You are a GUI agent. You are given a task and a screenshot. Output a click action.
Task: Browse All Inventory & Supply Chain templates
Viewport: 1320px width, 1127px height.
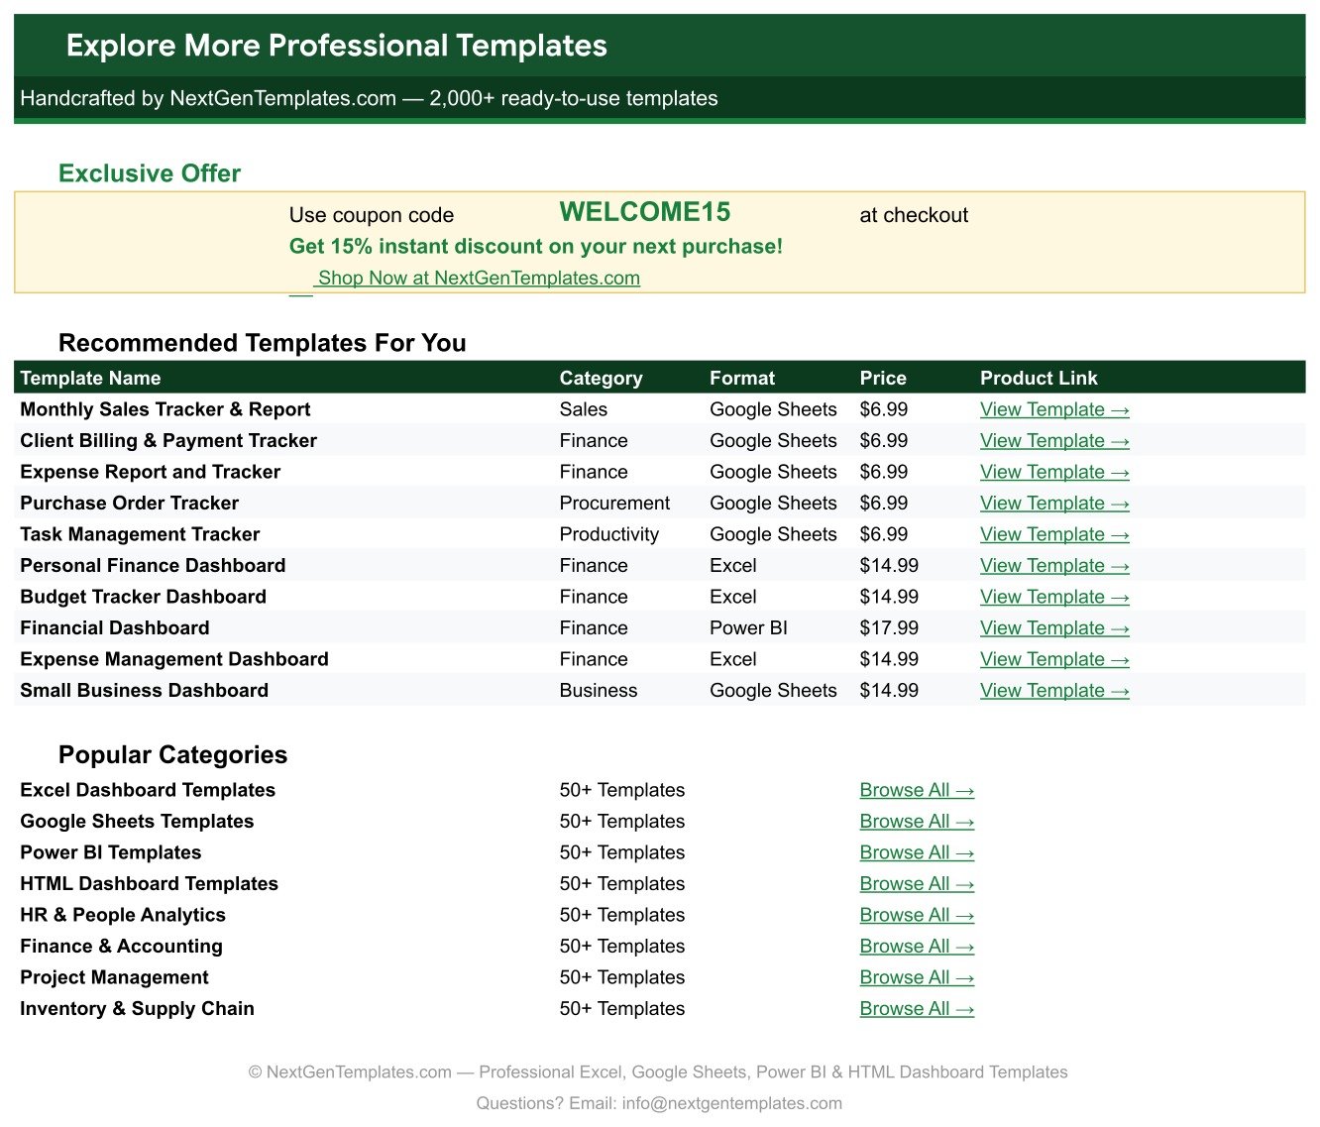(x=917, y=1009)
